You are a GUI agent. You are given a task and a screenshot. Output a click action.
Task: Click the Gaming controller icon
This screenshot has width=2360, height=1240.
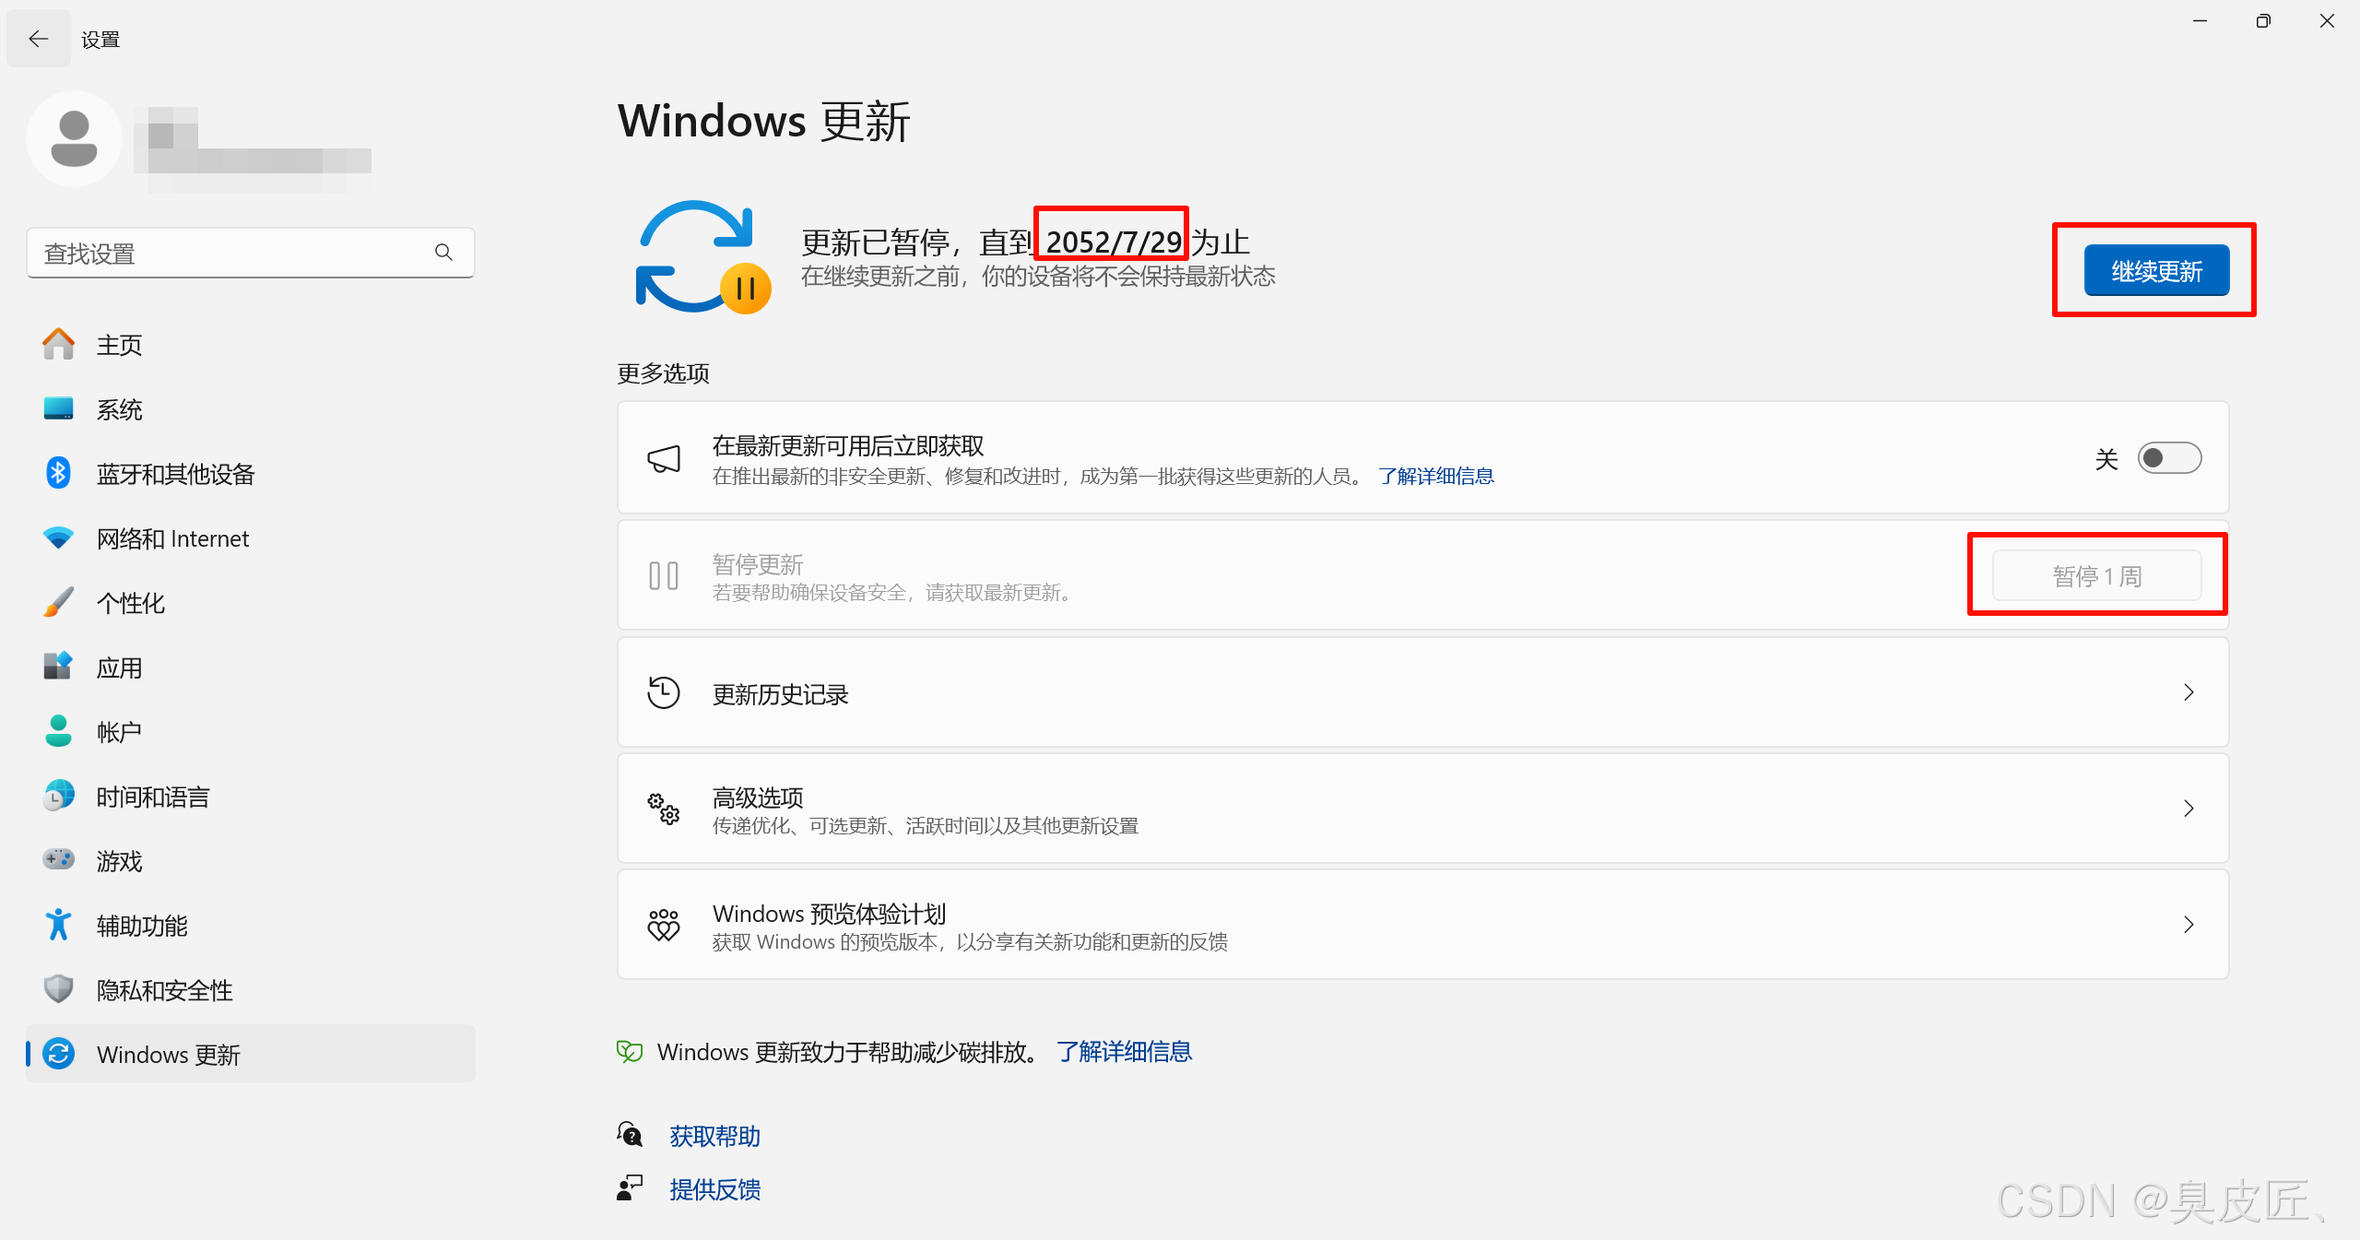click(58, 859)
